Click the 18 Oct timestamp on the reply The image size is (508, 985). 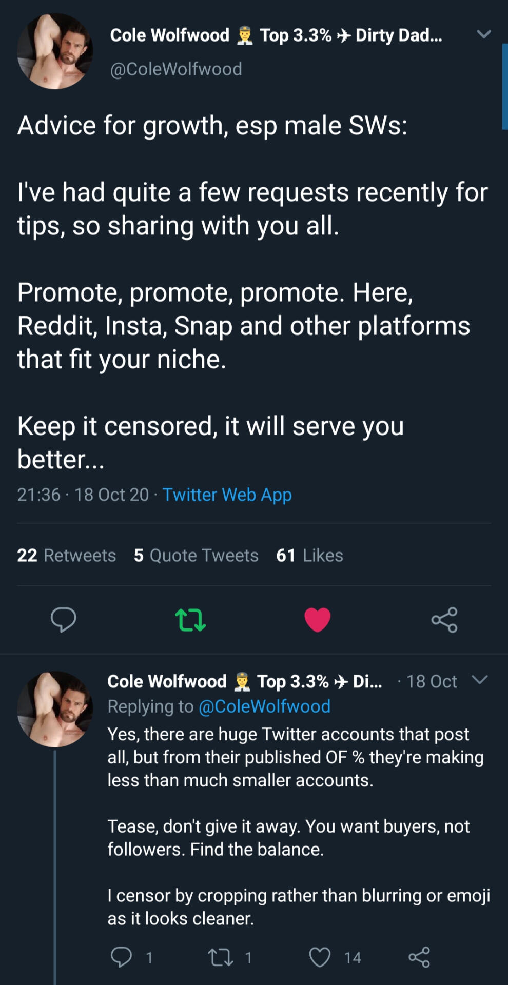pos(432,681)
